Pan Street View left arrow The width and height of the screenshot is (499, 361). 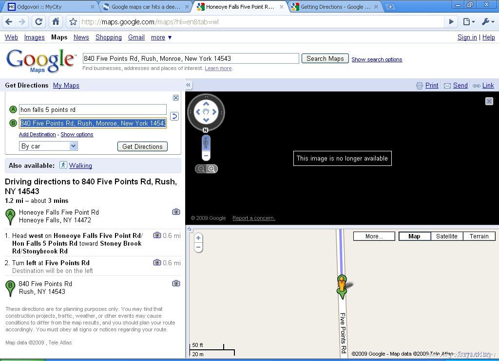(198, 112)
